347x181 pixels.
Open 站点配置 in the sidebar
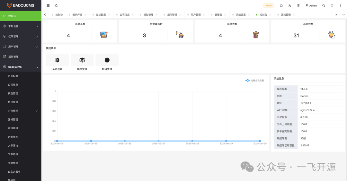(x=21, y=76)
